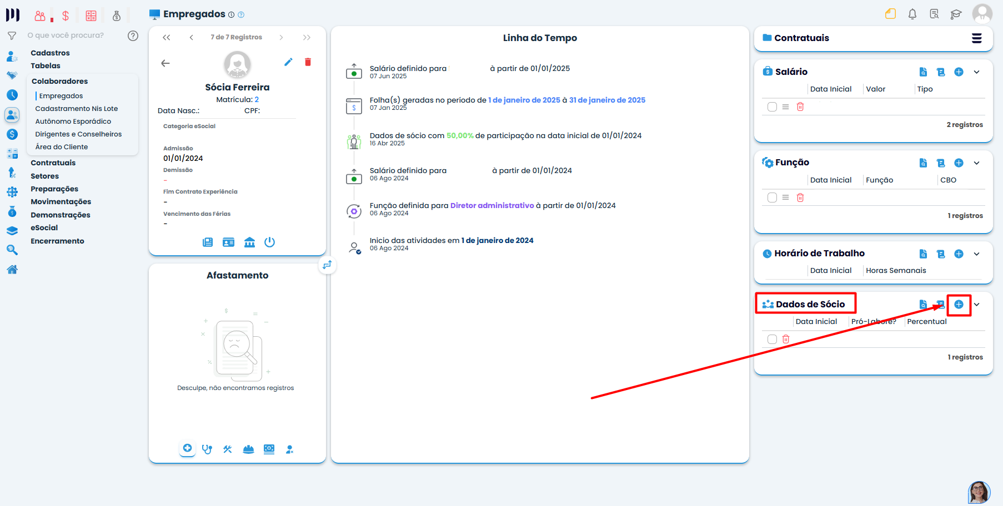The image size is (1003, 506).
Task: Open the 1 de janeiro de 2025 link
Action: coord(524,100)
